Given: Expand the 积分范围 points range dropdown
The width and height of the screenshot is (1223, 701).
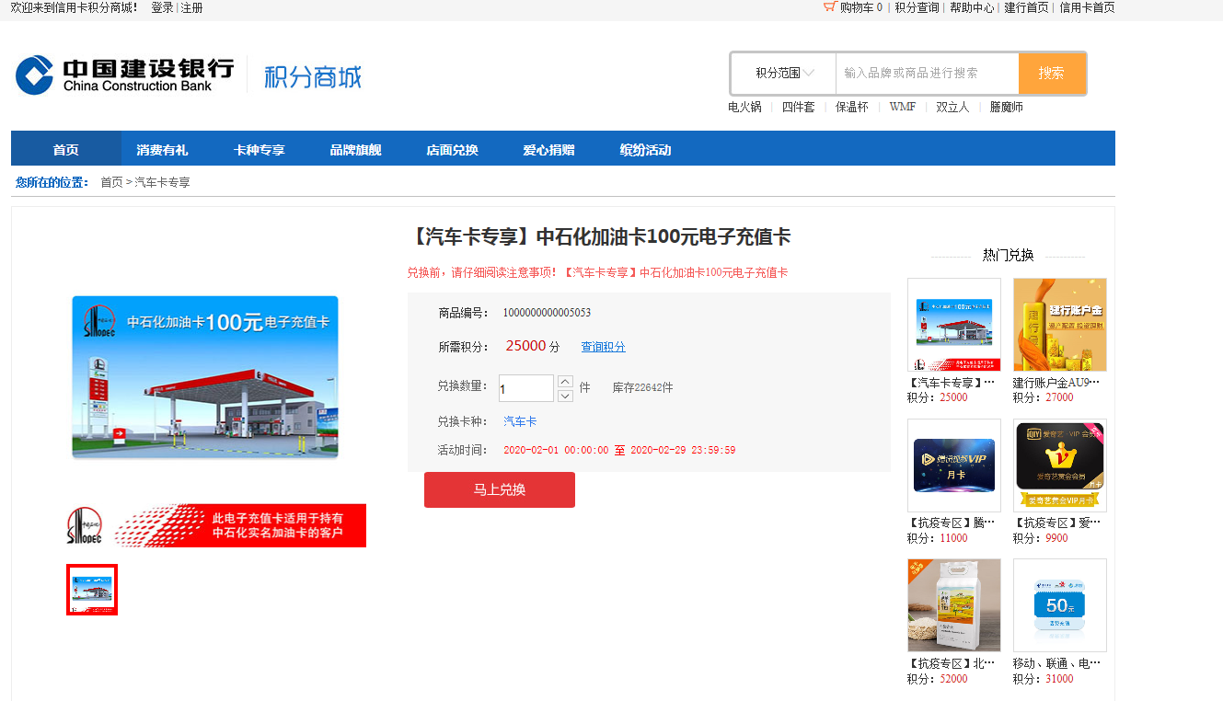Looking at the screenshot, I should [784, 74].
